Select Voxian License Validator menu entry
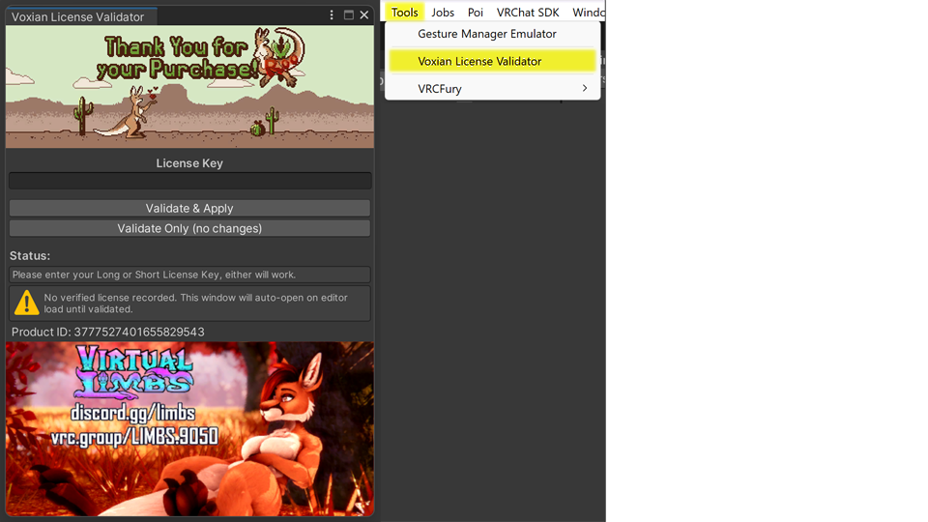Screen dimensions: 928x522 click(x=479, y=61)
